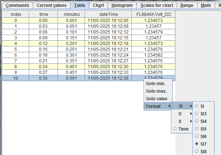Choose Goto max. from context menu
The width and height of the screenshot is (221, 155).
click(156, 91)
